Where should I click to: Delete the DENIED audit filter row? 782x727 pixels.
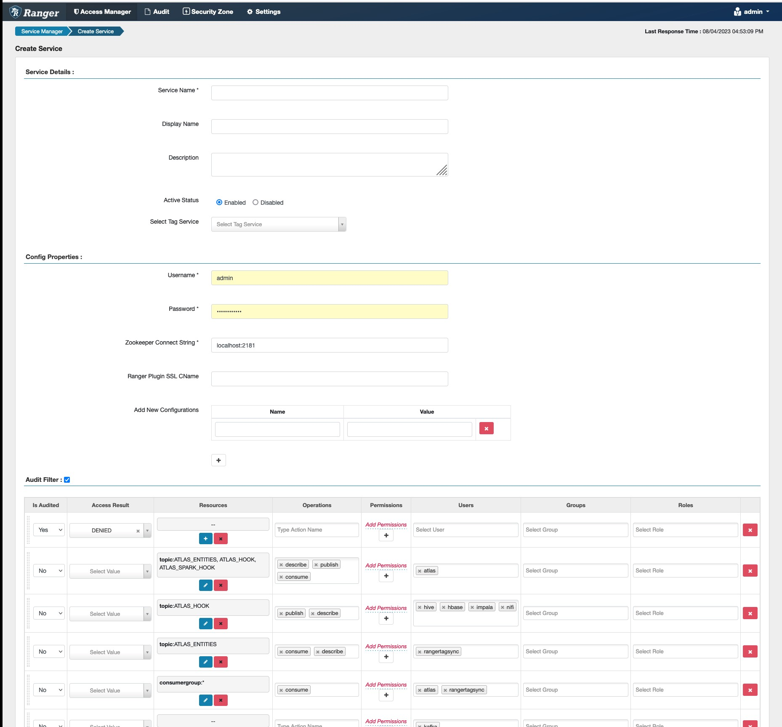pyautogui.click(x=750, y=530)
